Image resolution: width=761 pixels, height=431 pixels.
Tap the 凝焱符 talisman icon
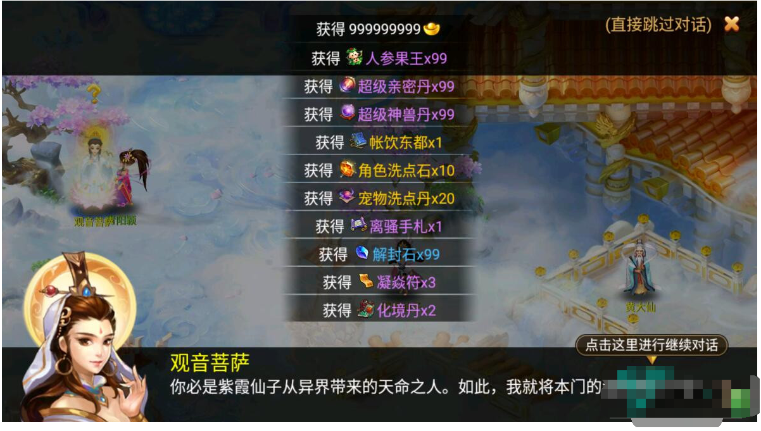[x=367, y=282]
